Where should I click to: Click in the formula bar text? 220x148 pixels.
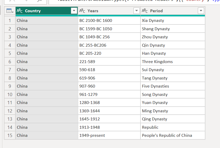[134, 1]
